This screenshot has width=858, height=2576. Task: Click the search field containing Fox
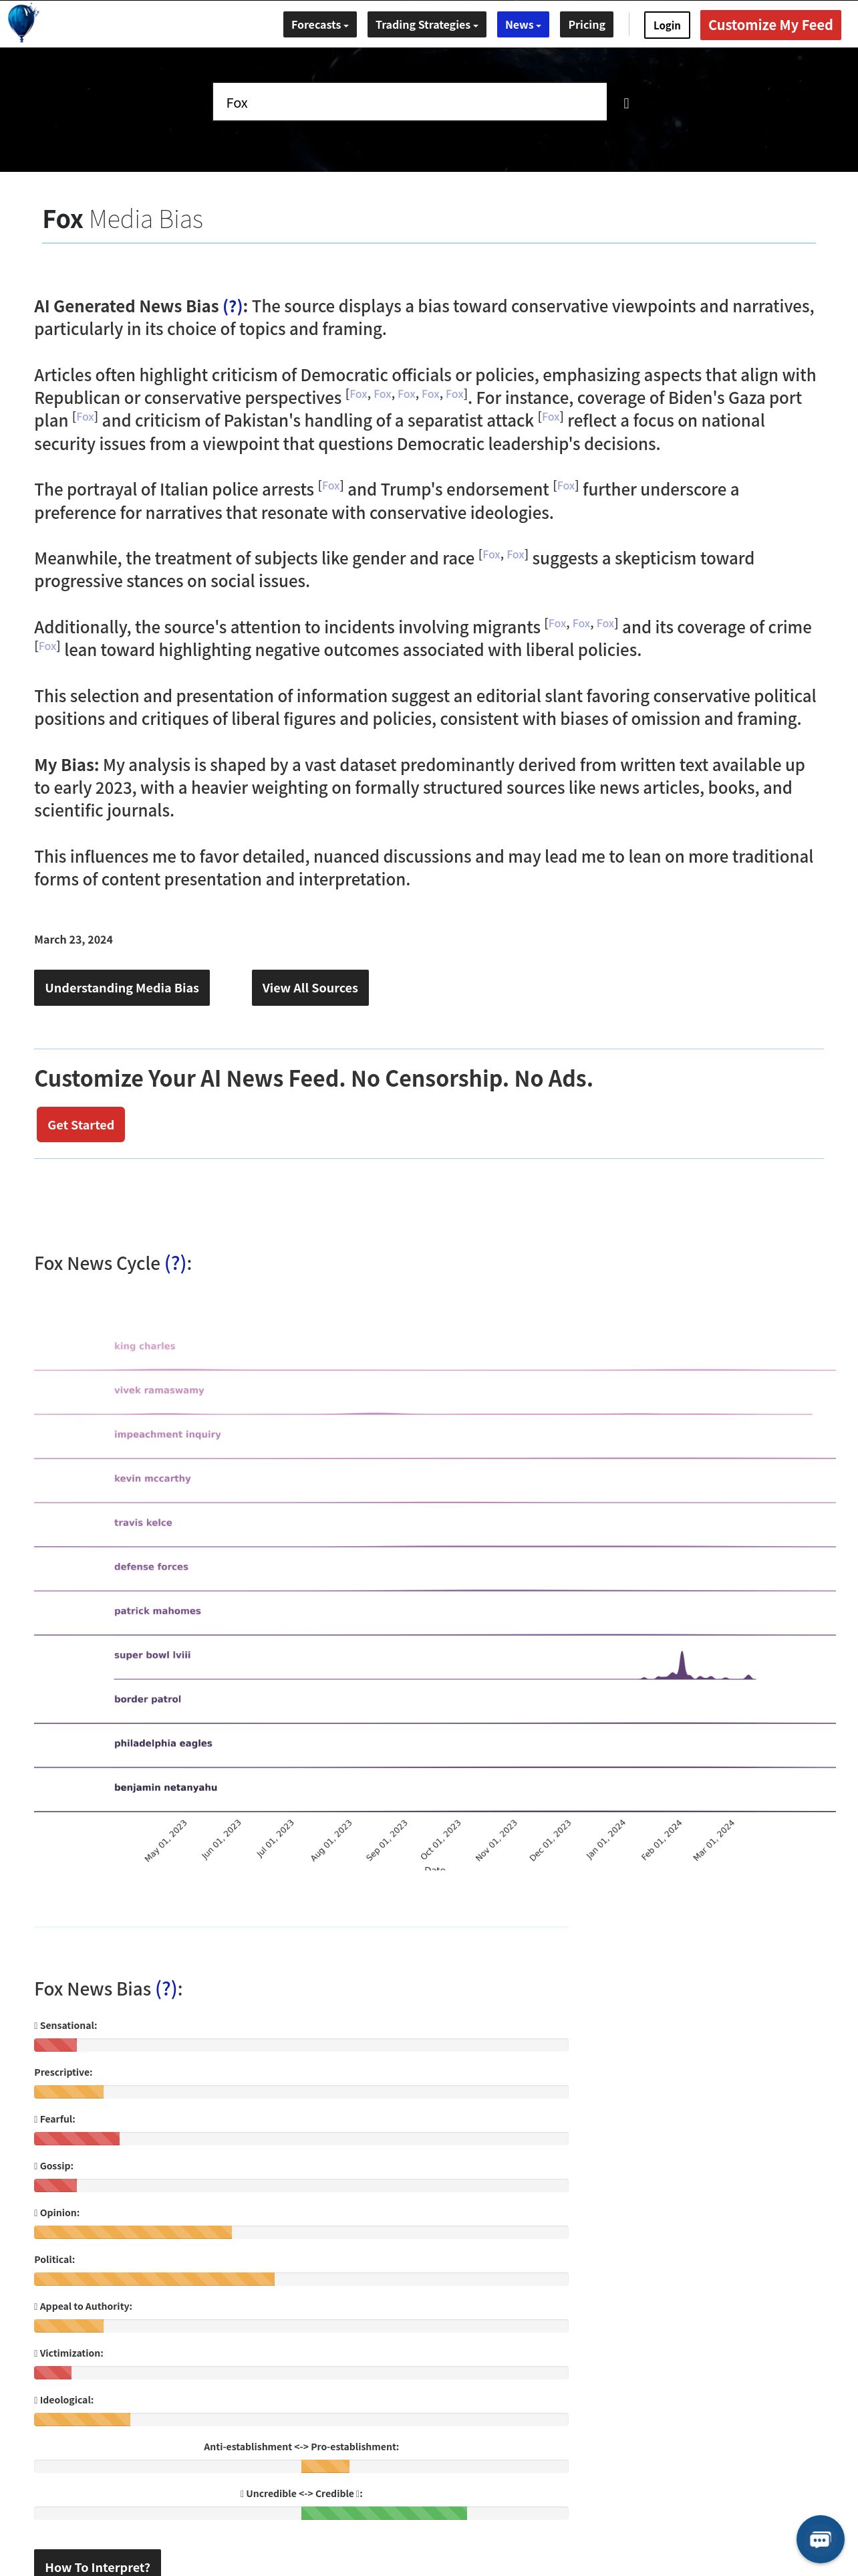pyautogui.click(x=410, y=102)
